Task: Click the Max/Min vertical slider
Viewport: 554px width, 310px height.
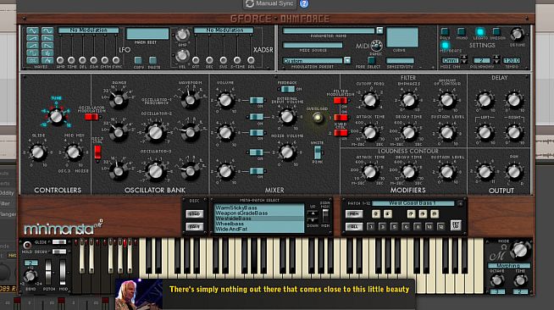Action: pos(325,216)
